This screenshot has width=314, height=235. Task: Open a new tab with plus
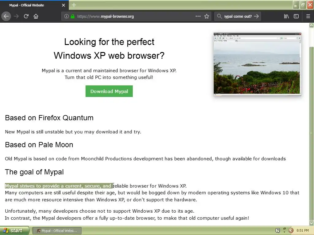pyautogui.click(x=74, y=5)
